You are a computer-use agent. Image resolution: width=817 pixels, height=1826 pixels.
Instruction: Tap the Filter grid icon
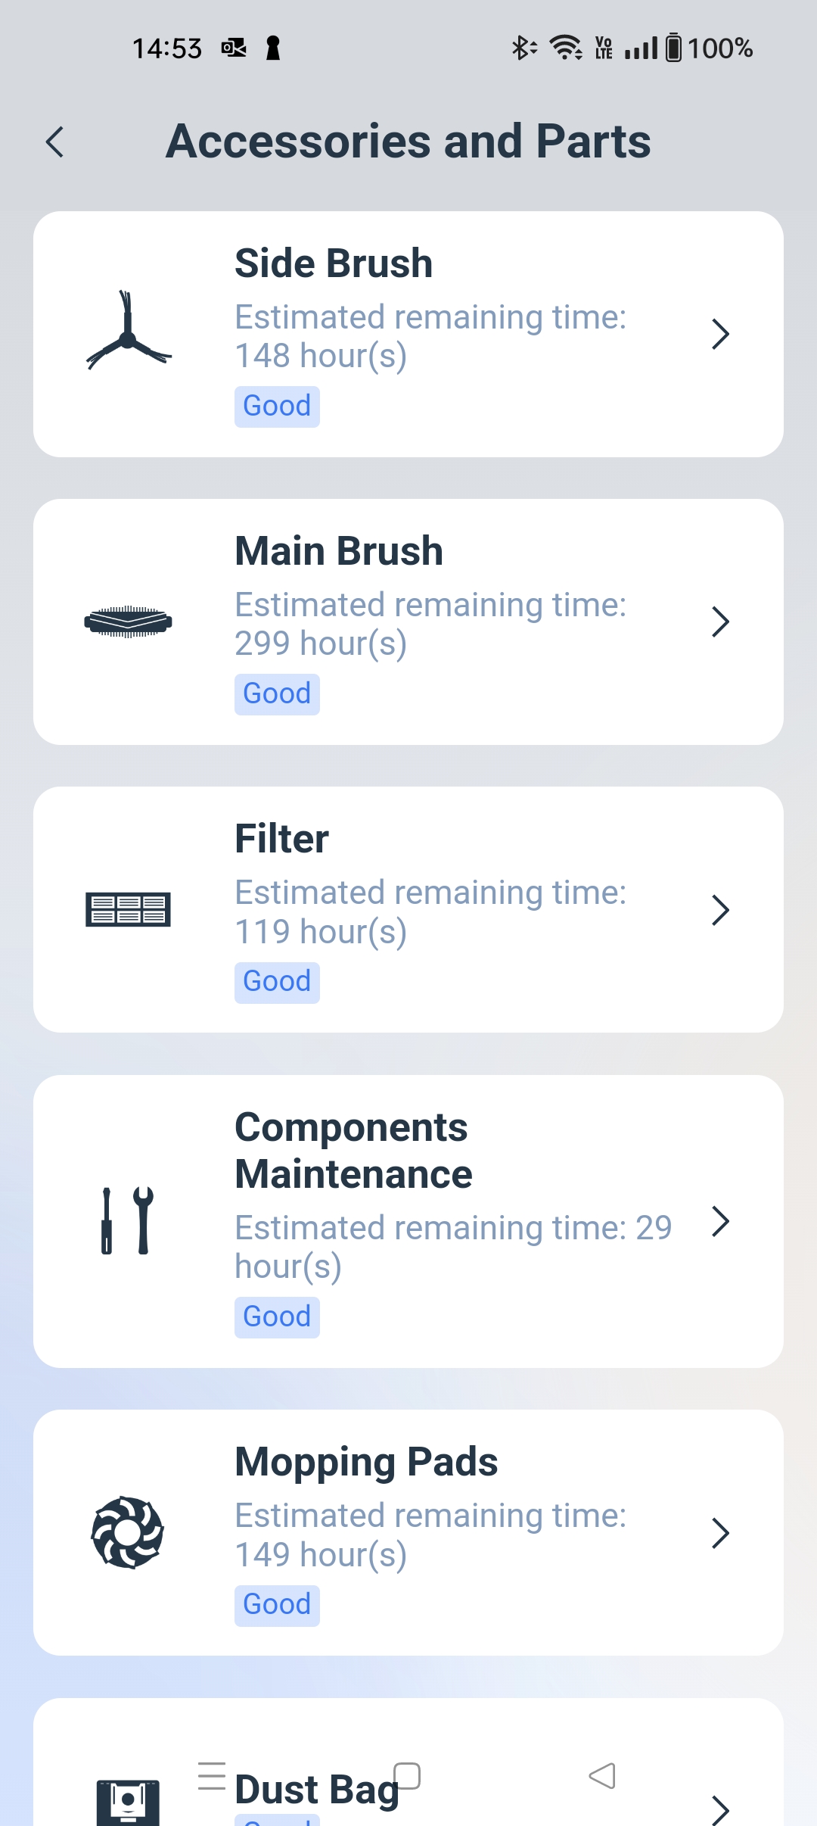(129, 909)
